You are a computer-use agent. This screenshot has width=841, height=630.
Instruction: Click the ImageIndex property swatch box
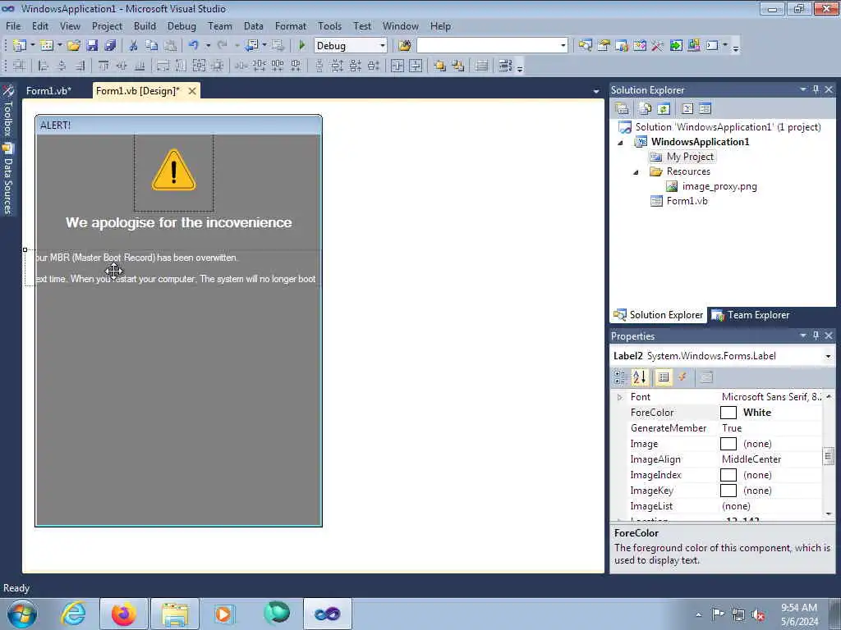pyautogui.click(x=728, y=475)
